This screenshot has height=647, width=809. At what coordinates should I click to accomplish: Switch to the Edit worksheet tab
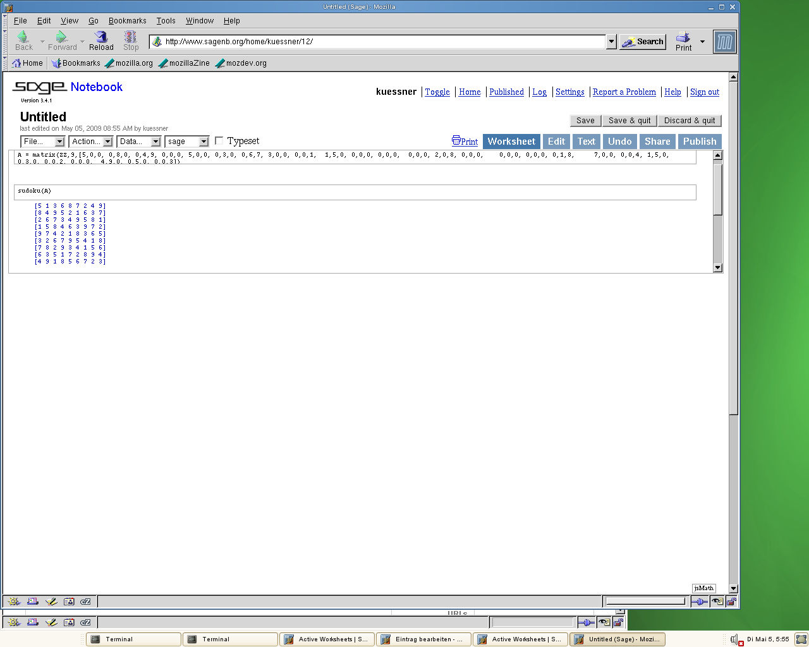[556, 142]
